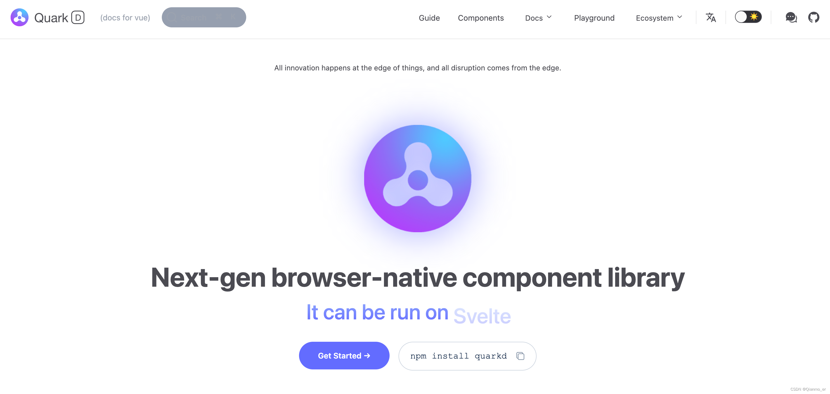Click the search bar field
This screenshot has width=830, height=394.
(204, 17)
